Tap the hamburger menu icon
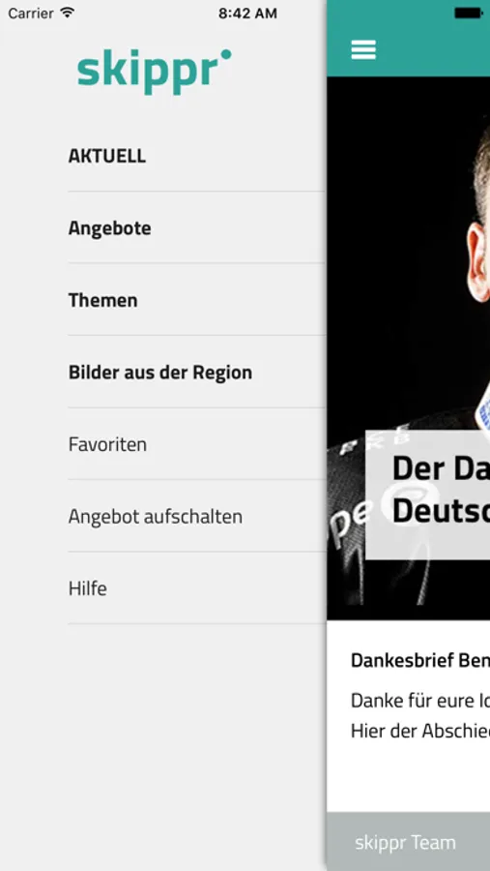The height and width of the screenshot is (871, 490). [363, 50]
